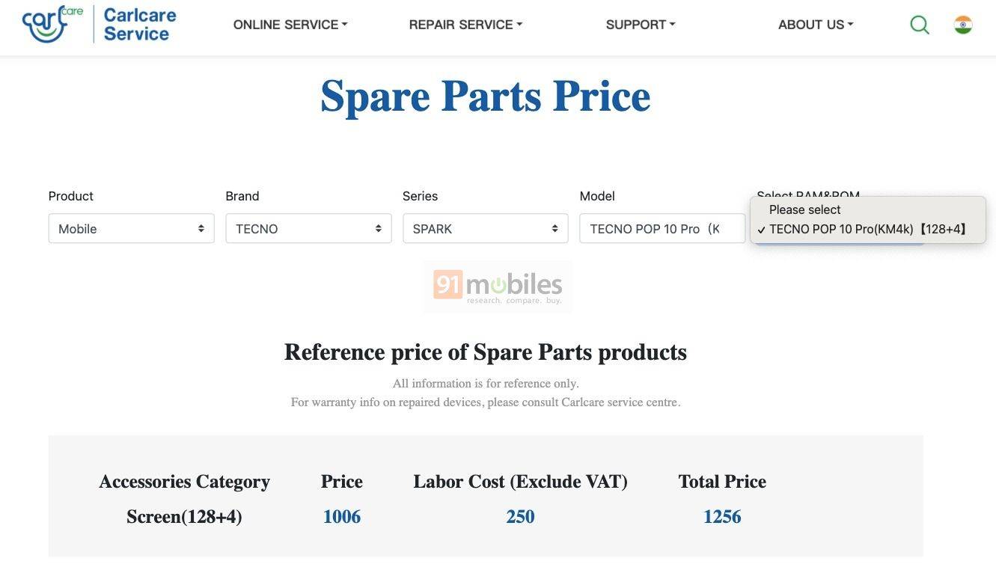
Task: Open the ONLINE SERVICE menu
Action: click(290, 25)
